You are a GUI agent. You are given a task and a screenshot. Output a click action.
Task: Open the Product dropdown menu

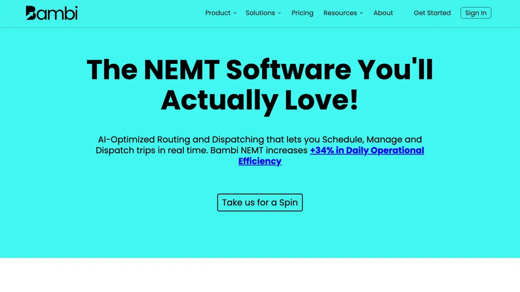coord(217,13)
